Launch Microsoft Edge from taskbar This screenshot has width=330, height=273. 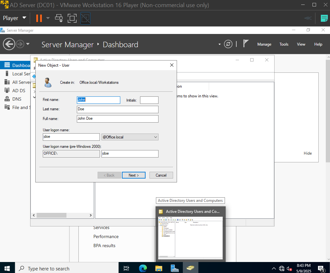[143, 268]
